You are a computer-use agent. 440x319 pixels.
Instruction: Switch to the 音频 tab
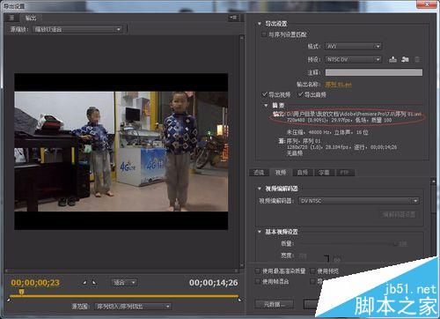(303, 173)
